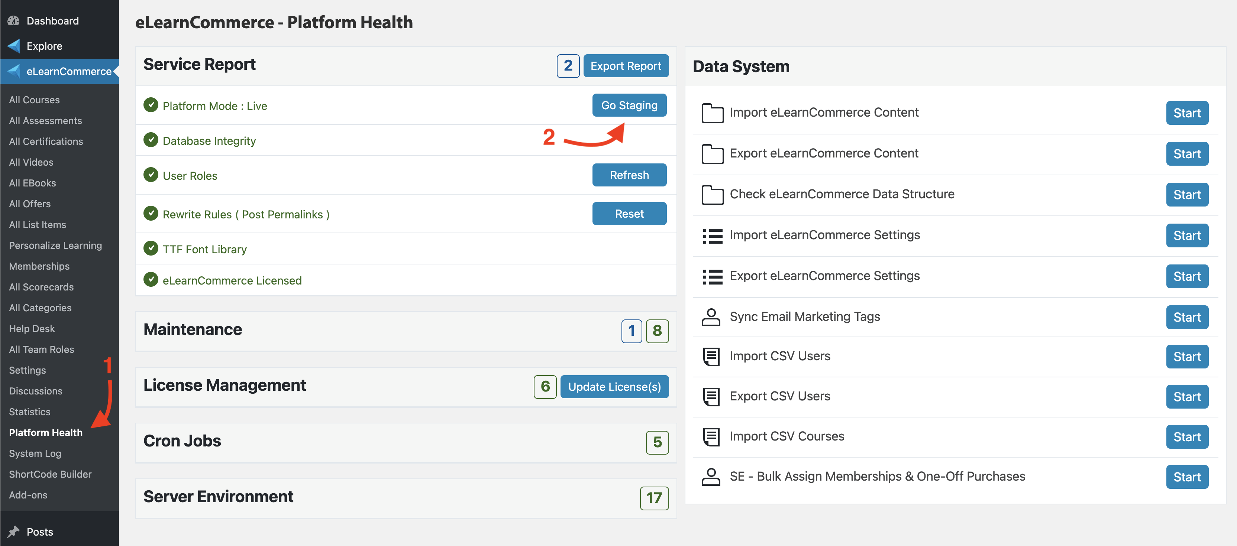Open All EBooks menu item
Viewport: 1237px width, 546px height.
tap(33, 183)
